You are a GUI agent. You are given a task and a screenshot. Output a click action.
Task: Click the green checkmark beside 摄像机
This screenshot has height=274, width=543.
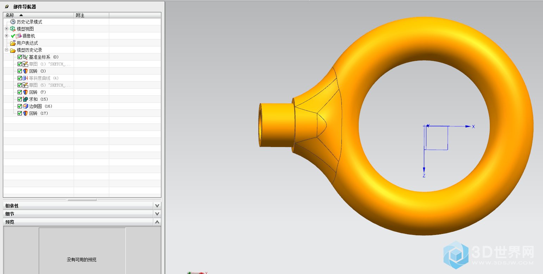click(x=13, y=36)
